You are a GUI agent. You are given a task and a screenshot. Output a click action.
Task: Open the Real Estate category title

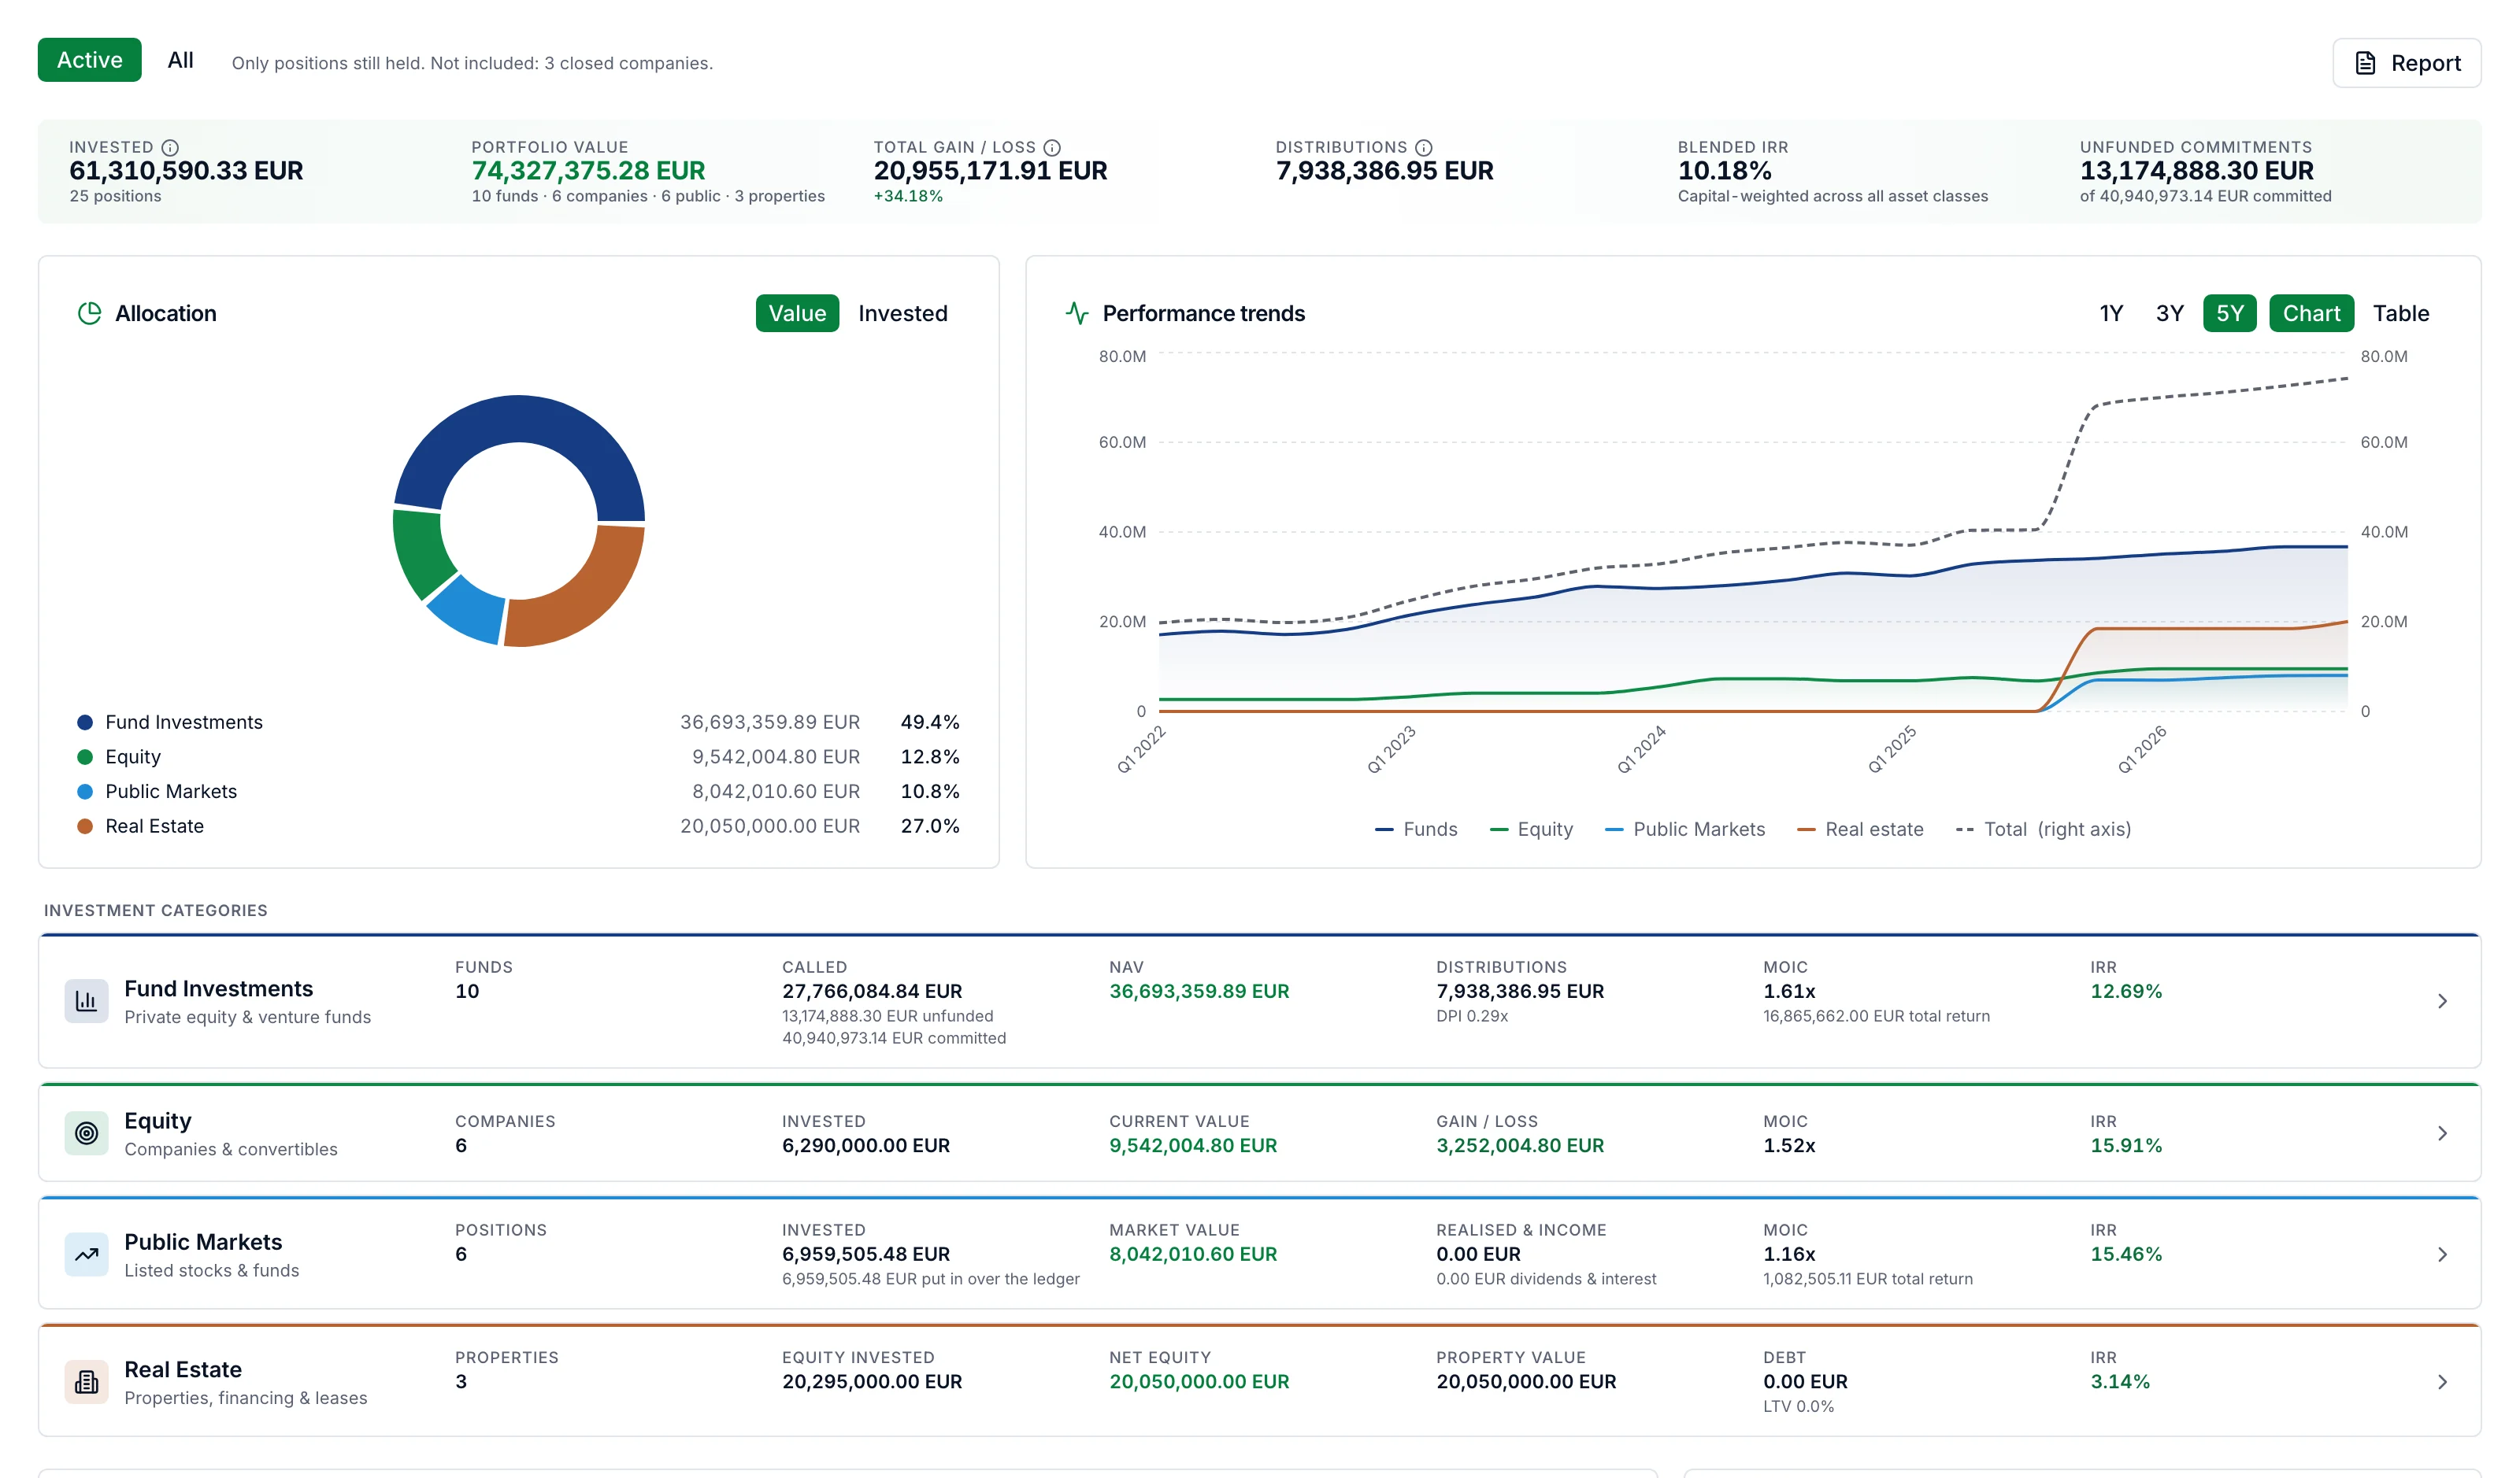(183, 1370)
